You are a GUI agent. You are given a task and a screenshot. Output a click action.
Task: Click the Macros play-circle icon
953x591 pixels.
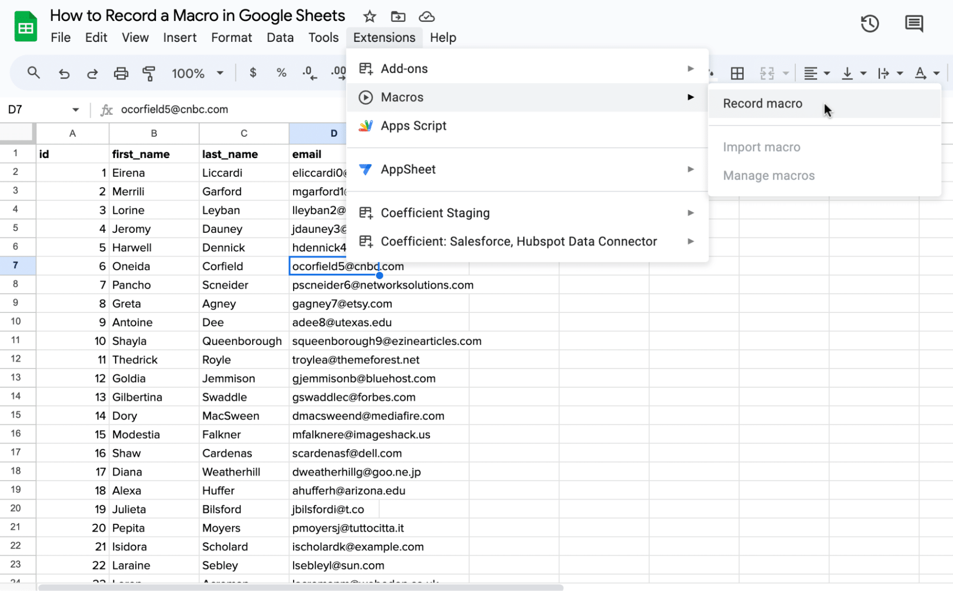366,97
